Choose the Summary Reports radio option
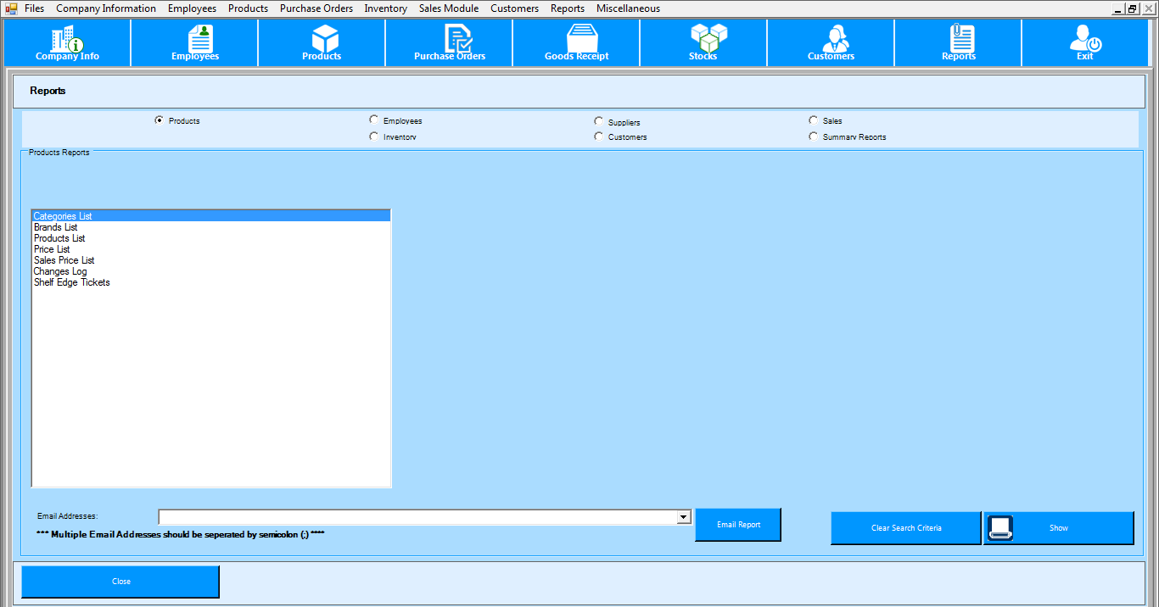This screenshot has width=1159, height=607. coord(814,136)
